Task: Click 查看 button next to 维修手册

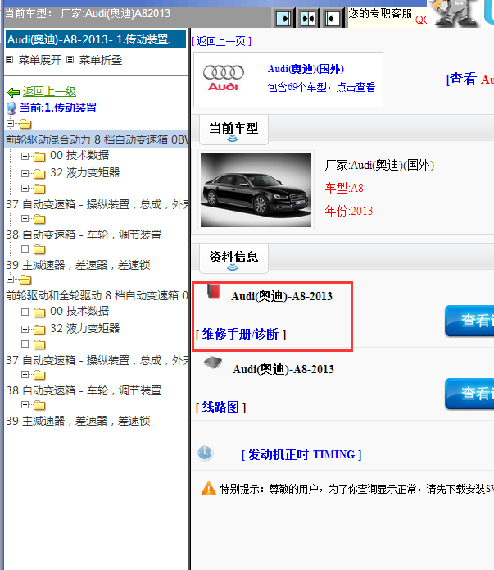Action: coord(469,321)
